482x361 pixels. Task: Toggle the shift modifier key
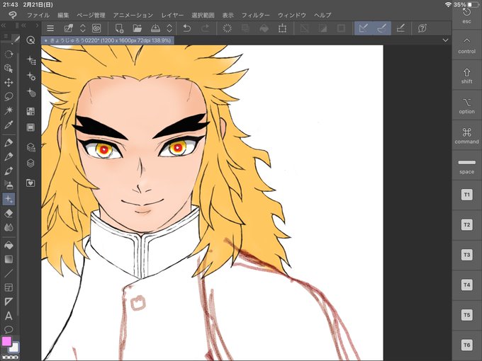(466, 75)
